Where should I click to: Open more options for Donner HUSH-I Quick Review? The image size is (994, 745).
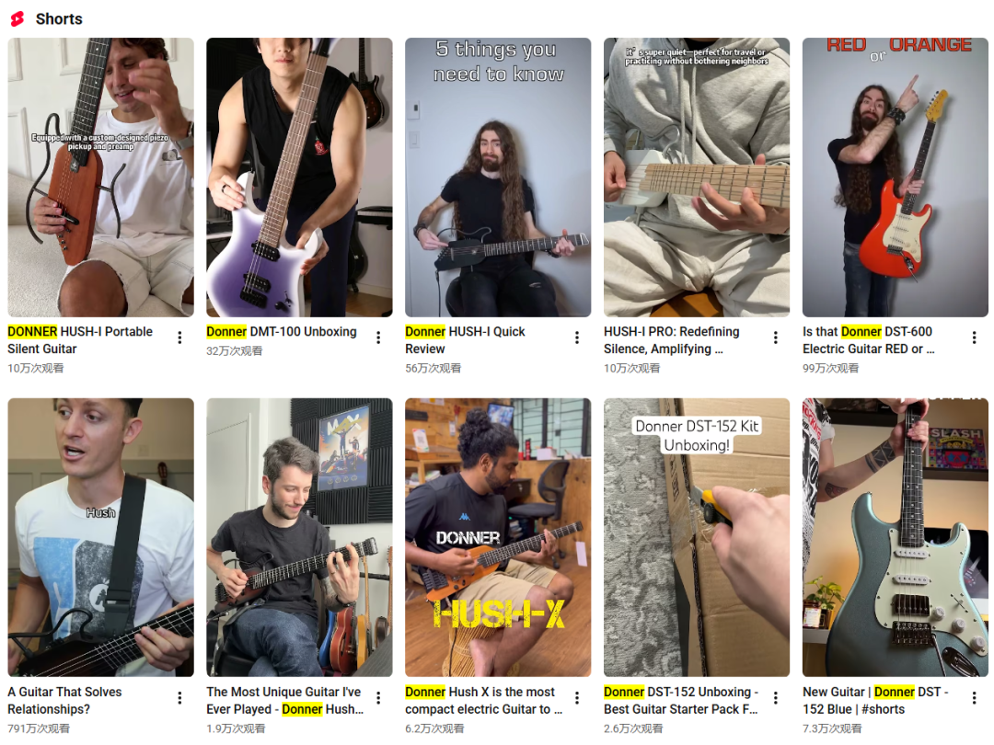point(577,338)
